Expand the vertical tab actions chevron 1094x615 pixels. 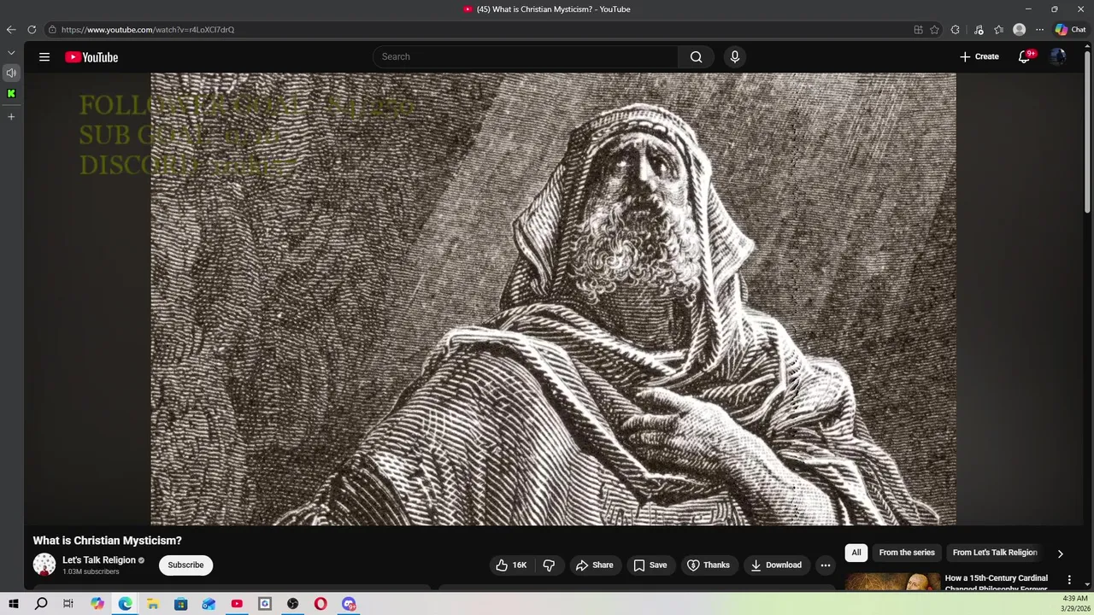click(11, 53)
